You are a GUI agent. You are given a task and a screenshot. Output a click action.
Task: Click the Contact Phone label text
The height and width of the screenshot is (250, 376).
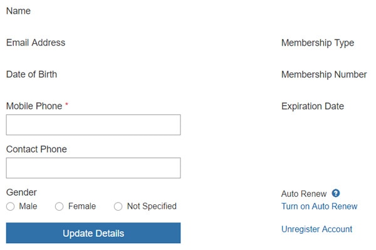[x=36, y=149]
